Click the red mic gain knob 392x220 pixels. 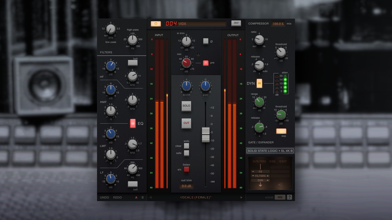point(186,63)
